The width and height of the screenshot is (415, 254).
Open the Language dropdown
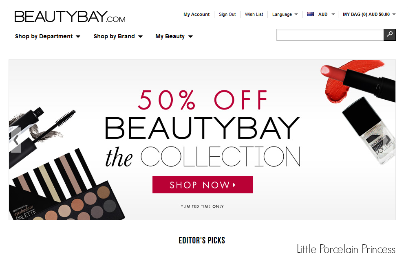coord(285,14)
